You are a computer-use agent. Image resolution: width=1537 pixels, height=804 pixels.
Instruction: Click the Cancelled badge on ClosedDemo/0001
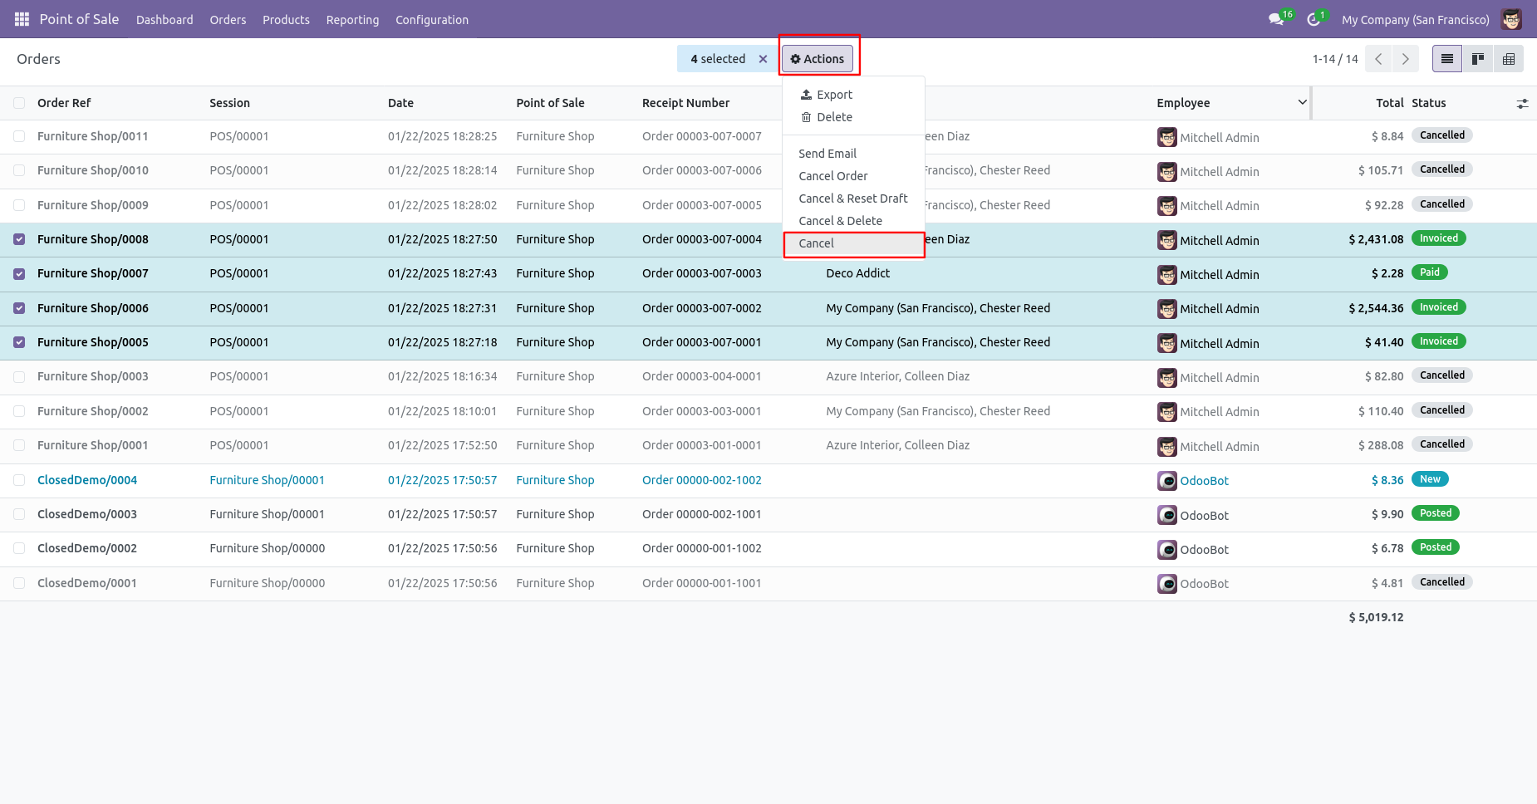[x=1441, y=582]
